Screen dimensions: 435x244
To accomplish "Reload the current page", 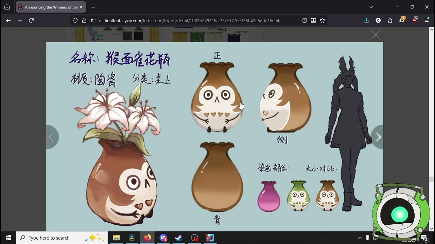I will (31, 21).
